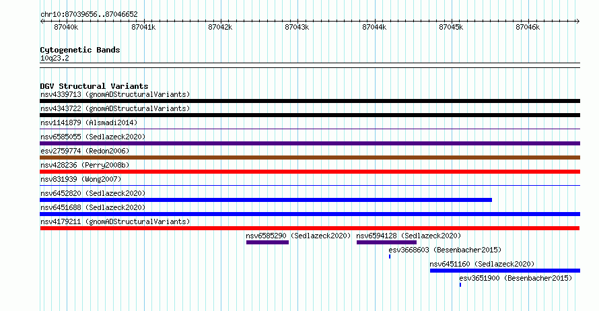
Task: Click the purple bar of nsv6594128
Action: [386, 242]
